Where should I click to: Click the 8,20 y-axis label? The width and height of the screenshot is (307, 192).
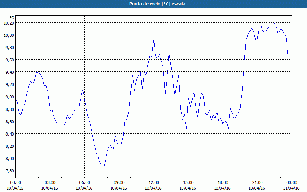pos(10,146)
